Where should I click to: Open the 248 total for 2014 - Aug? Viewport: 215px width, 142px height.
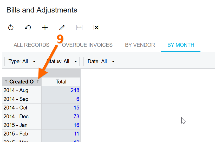(x=75, y=91)
